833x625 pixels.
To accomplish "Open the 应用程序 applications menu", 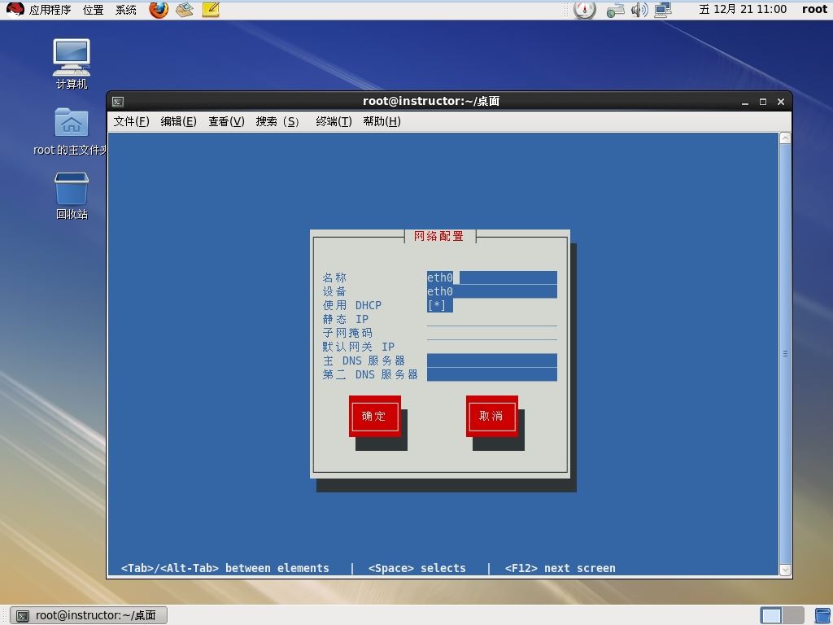I will tap(50, 10).
